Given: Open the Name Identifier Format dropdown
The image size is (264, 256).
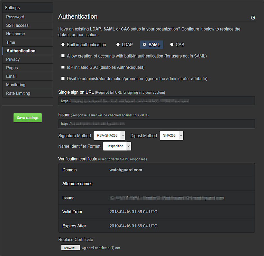Looking at the screenshot, I should 117,146.
